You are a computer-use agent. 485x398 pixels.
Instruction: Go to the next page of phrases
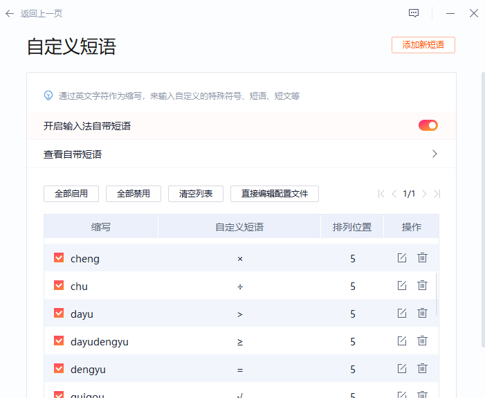[x=424, y=194]
